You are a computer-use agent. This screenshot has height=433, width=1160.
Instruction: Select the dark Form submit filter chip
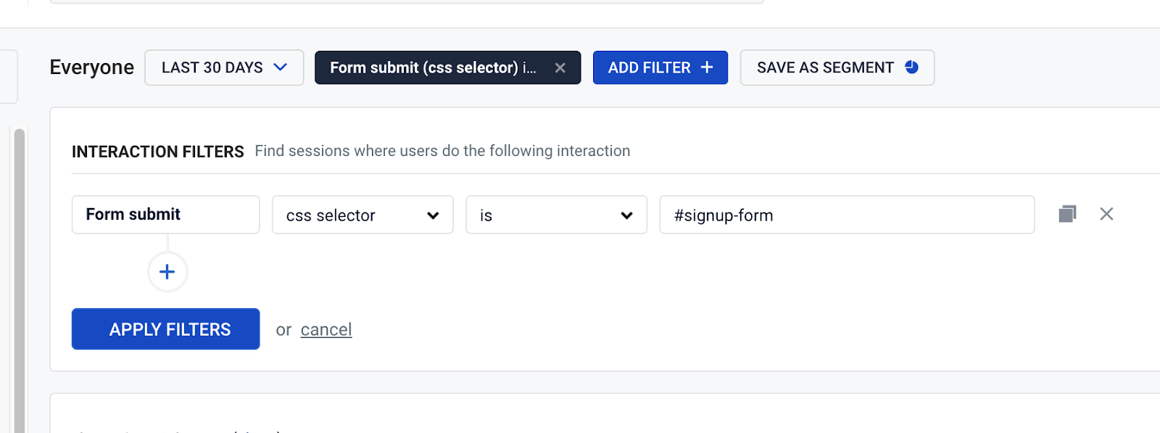coord(435,67)
